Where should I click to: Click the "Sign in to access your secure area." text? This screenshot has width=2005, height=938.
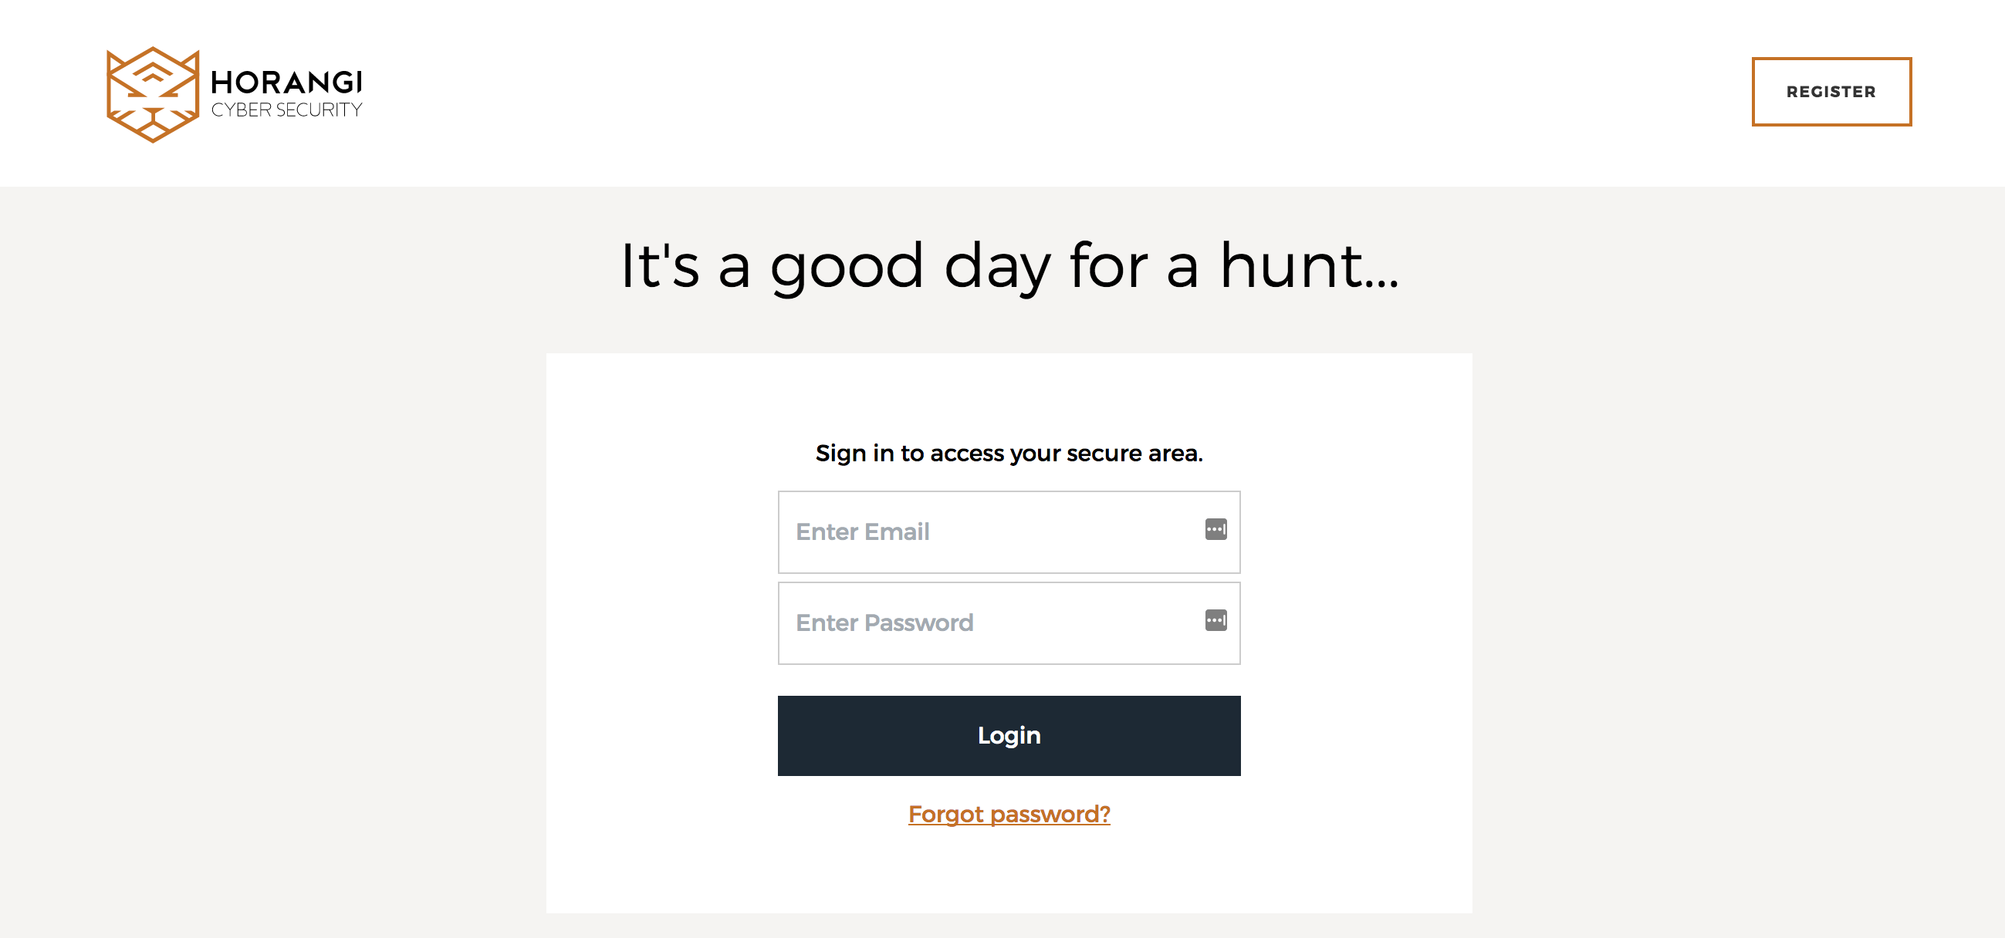tap(1009, 453)
